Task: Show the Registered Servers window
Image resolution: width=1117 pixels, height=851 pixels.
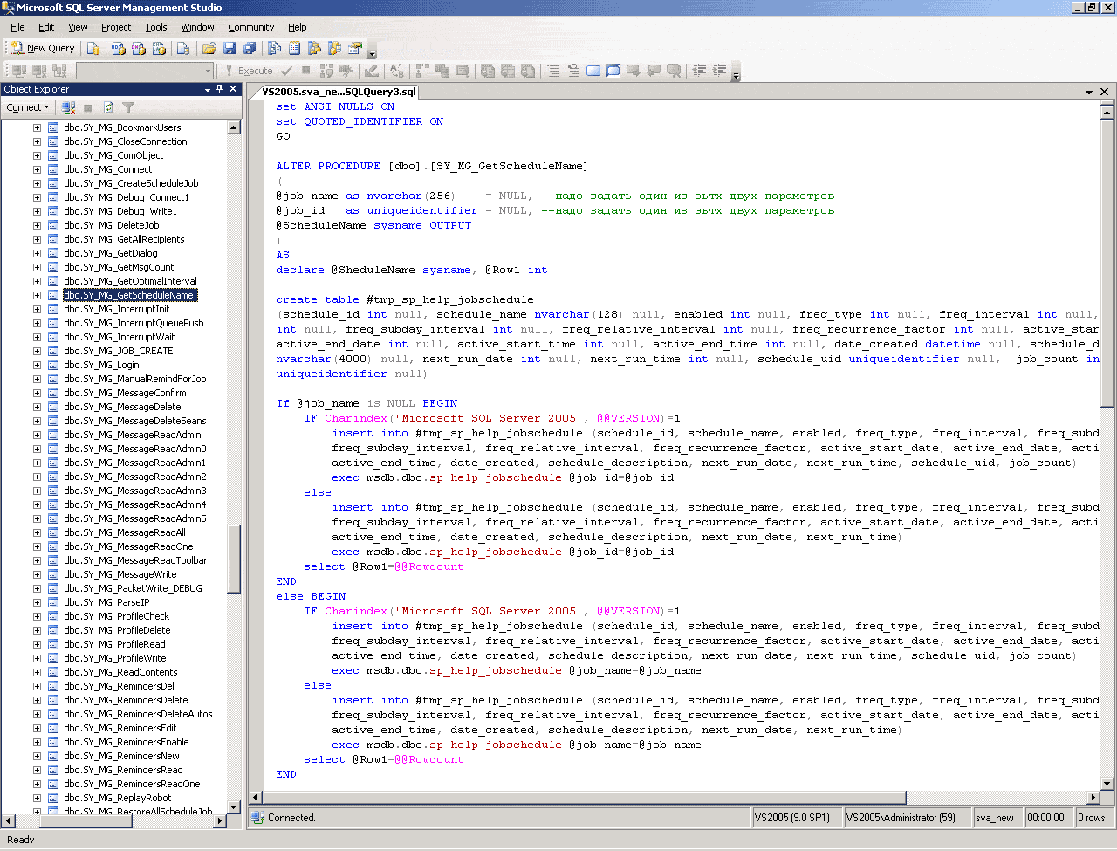Action: (274, 49)
